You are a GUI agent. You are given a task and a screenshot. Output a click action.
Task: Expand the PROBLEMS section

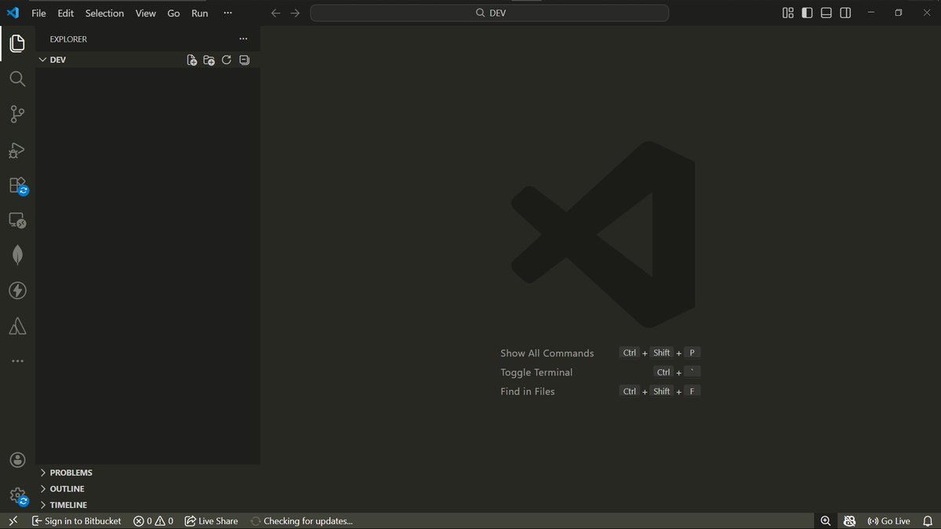147,473
